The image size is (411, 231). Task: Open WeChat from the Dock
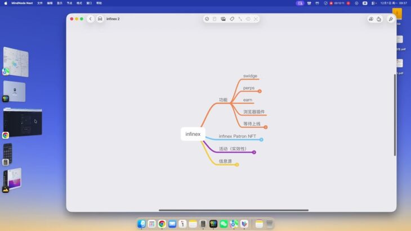(x=224, y=224)
